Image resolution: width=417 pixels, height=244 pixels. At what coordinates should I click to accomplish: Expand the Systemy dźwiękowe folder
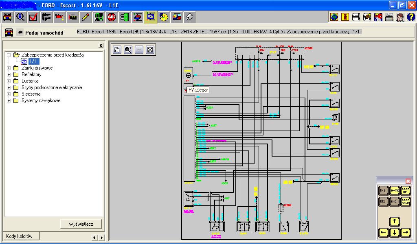pyautogui.click(x=9, y=100)
